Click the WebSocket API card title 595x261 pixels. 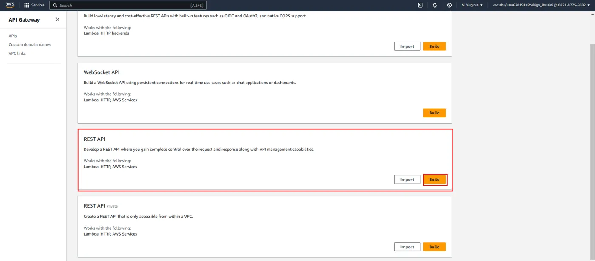[102, 72]
